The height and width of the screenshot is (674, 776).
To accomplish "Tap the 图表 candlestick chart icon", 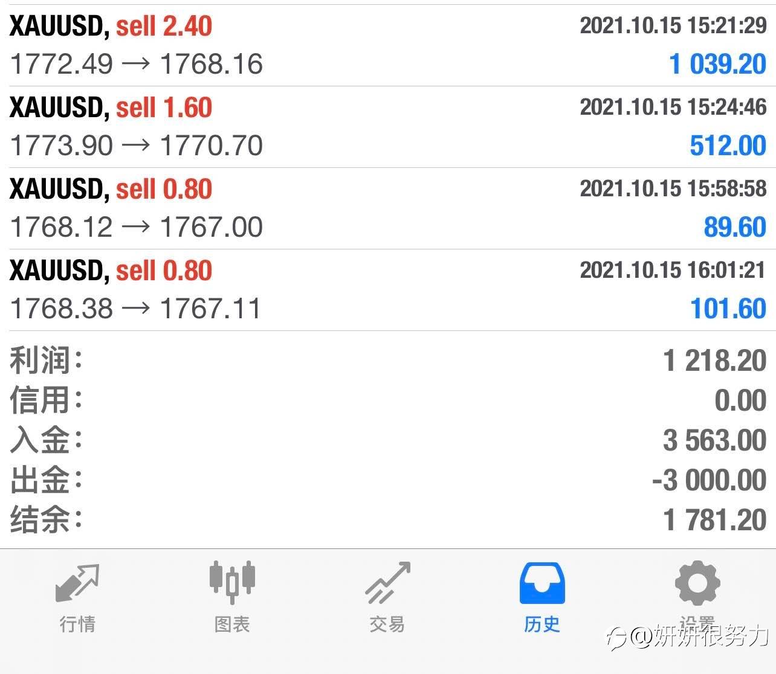I will tap(232, 583).
